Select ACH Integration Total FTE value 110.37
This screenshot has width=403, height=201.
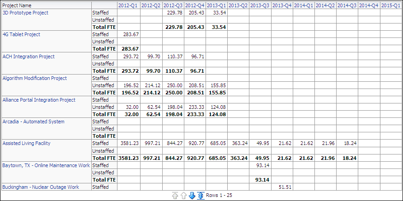(173, 70)
